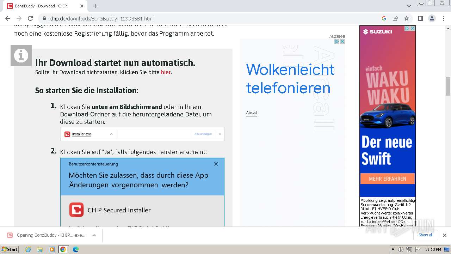Open the AdChoices icon on Aircall ad
The image size is (451, 254).
(x=337, y=42)
